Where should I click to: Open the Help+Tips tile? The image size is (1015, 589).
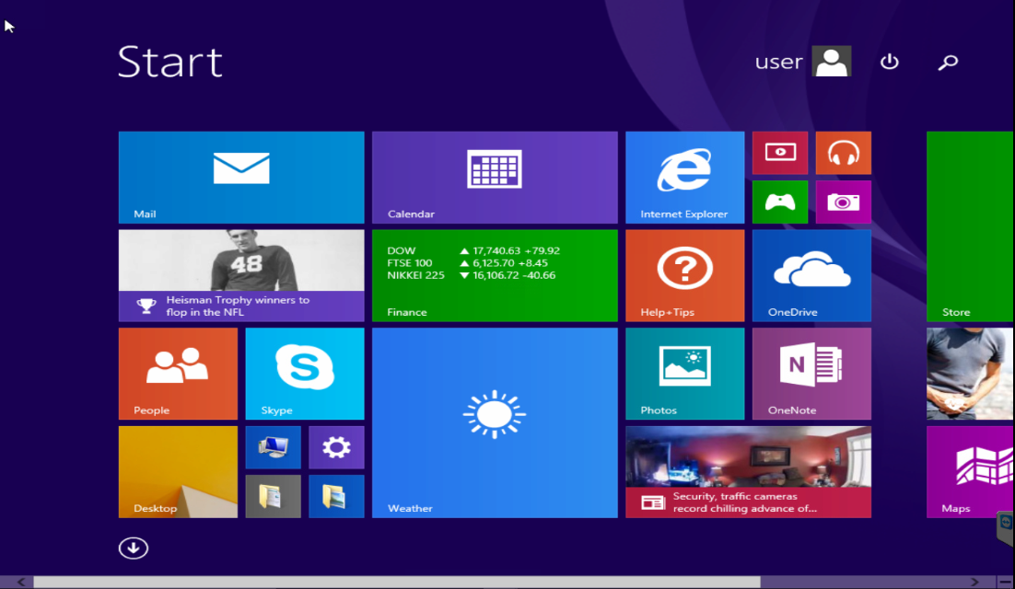[685, 275]
